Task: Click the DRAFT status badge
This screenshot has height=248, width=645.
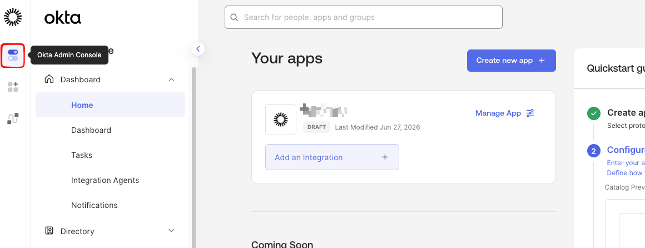Action: tap(316, 127)
